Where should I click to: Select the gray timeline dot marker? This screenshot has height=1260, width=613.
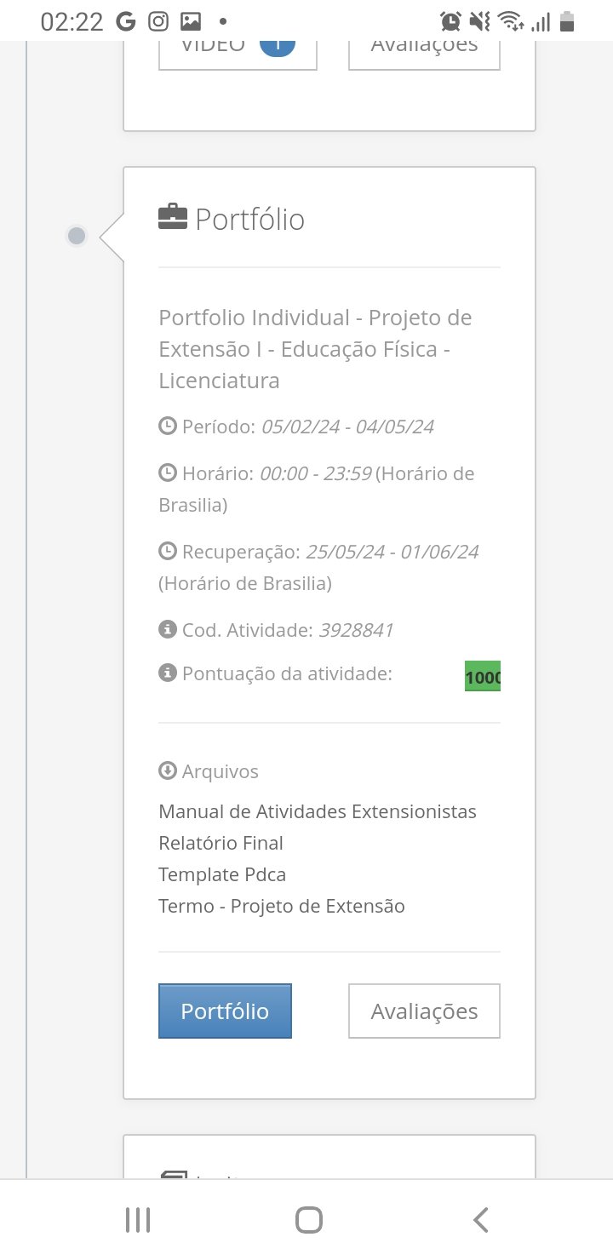(x=77, y=236)
